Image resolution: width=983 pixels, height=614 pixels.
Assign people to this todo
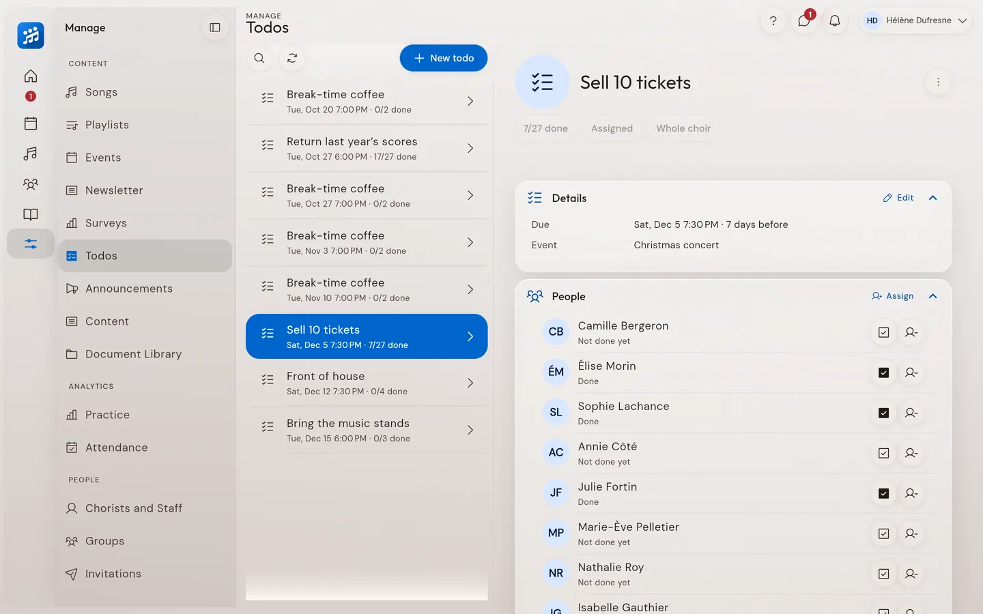[893, 296]
